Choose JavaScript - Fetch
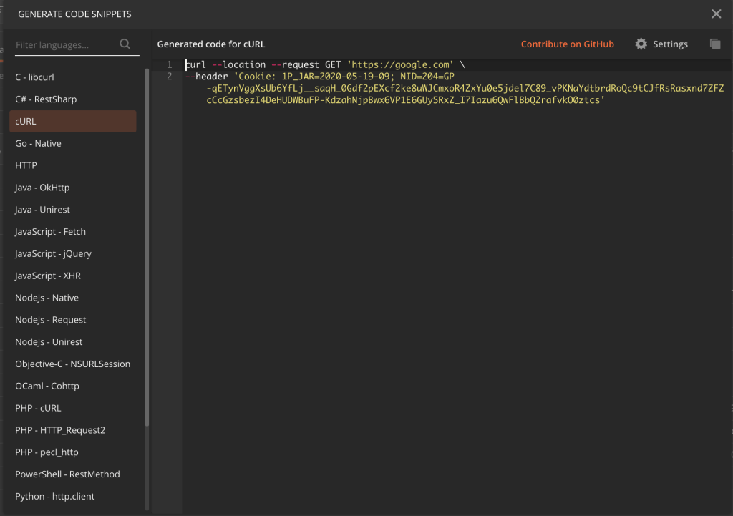 pyautogui.click(x=50, y=232)
